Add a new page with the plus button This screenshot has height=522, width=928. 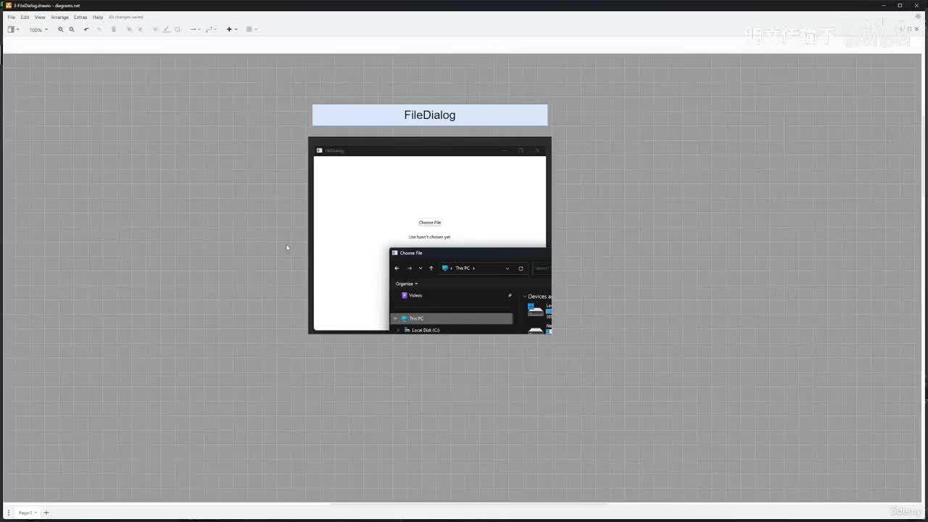click(46, 513)
